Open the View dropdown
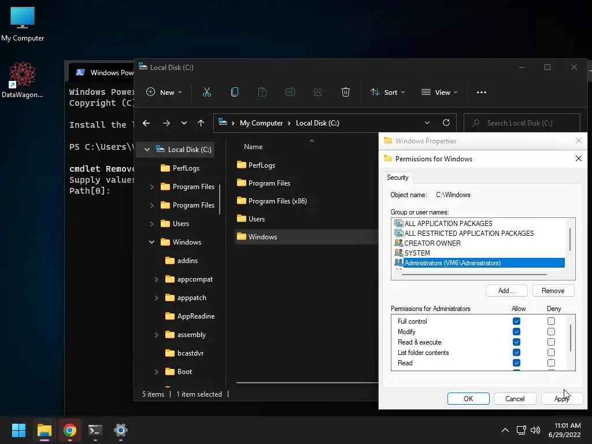 tap(439, 92)
